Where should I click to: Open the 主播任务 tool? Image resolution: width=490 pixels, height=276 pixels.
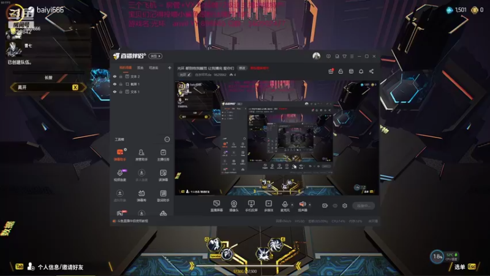[x=163, y=155]
